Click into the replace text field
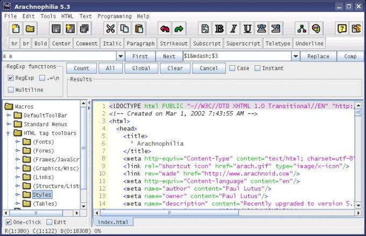 [237, 56]
